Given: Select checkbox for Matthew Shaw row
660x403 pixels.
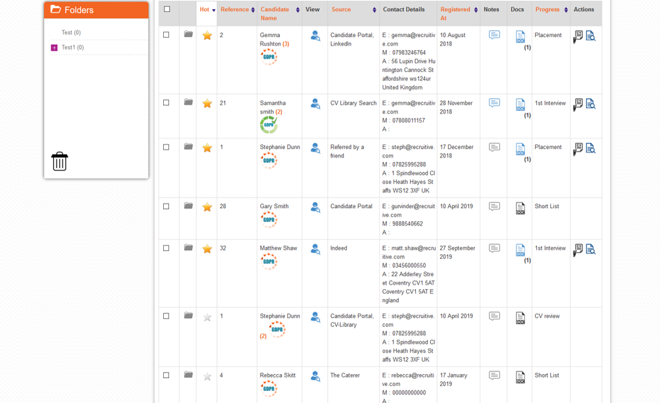Looking at the screenshot, I should point(166,248).
